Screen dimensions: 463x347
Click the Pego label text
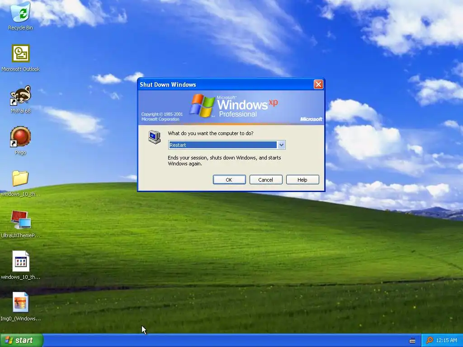(20, 153)
